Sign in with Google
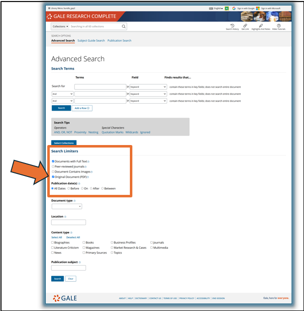 point(243,8)
